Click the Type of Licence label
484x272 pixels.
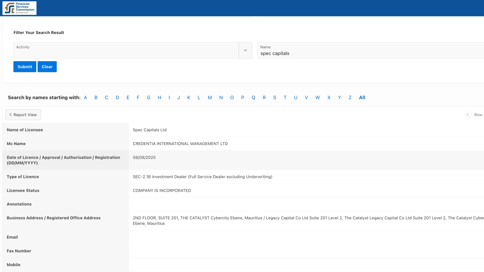point(23,176)
